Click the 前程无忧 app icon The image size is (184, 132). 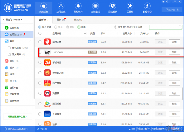tap(47, 42)
